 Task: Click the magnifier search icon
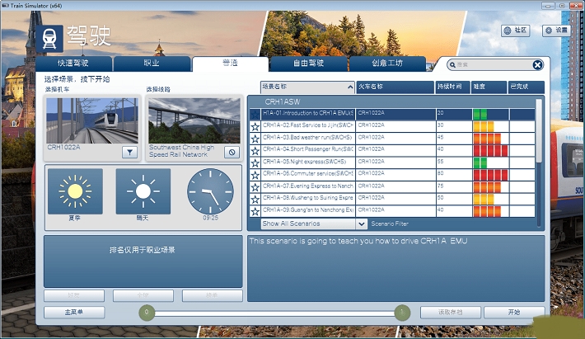(x=452, y=65)
